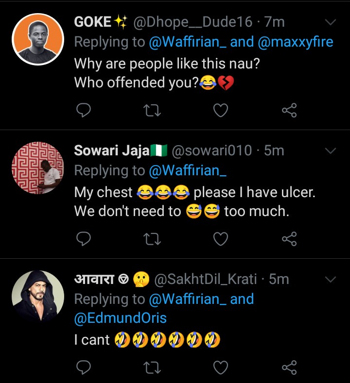350x383 pixels.
Task: Retweet GOKE's tweet
Action: (153, 111)
